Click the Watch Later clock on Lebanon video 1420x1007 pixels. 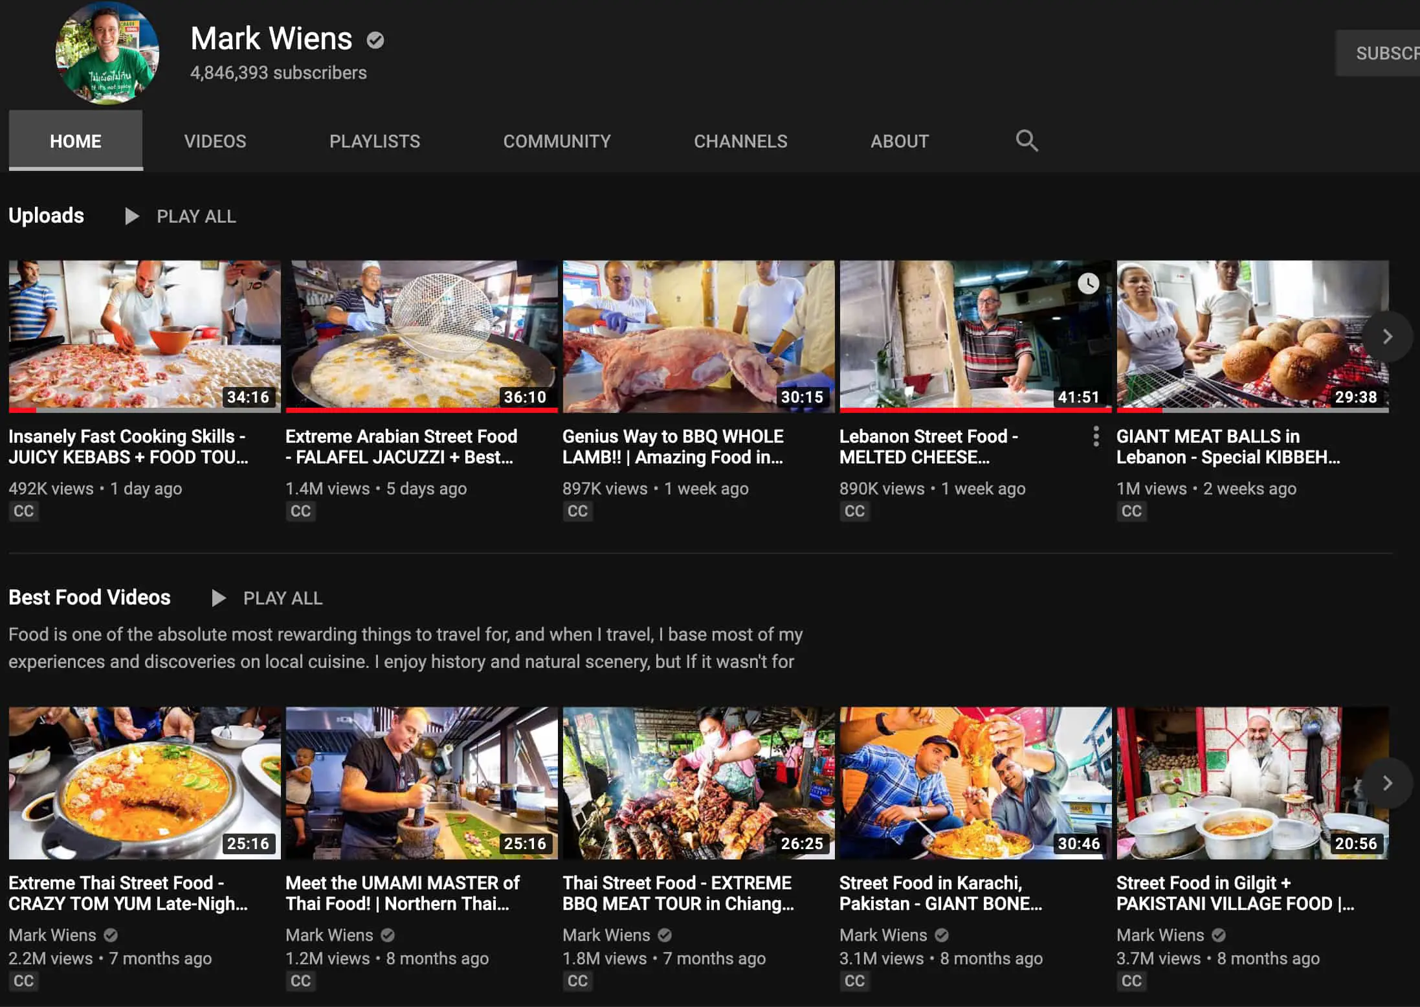[x=1088, y=283]
